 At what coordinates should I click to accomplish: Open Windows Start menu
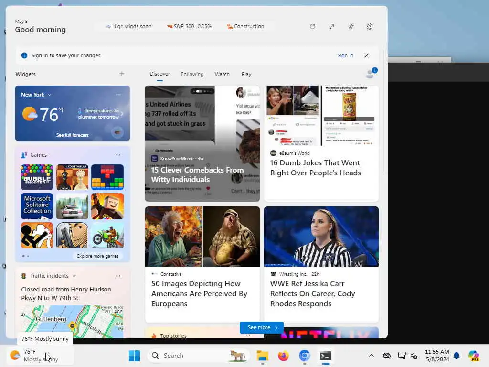(134, 356)
